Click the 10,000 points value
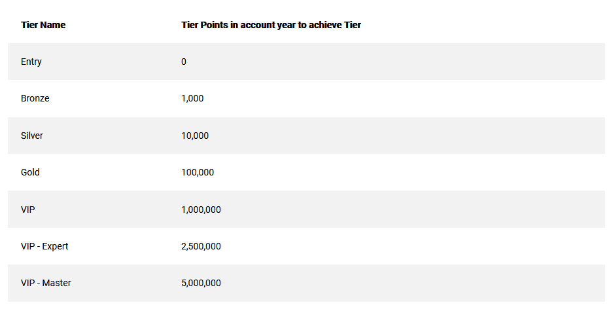This screenshot has width=609, height=311. point(195,136)
